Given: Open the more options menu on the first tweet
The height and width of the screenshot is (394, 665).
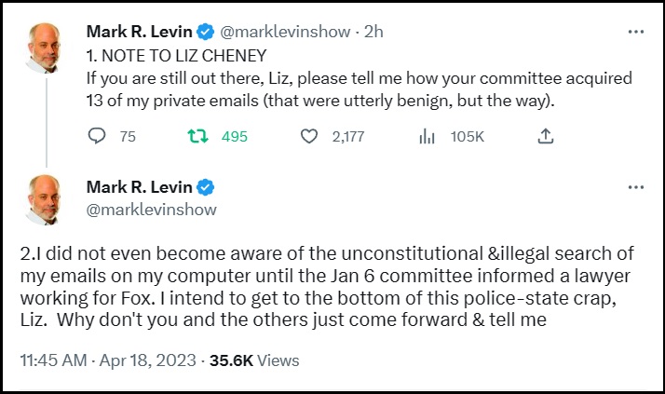Looking at the screenshot, I should tap(635, 31).
